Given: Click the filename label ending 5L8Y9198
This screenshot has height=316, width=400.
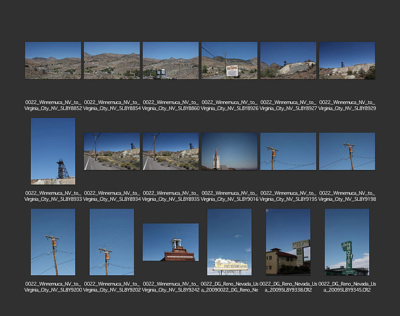Looking at the screenshot, I should (347, 196).
